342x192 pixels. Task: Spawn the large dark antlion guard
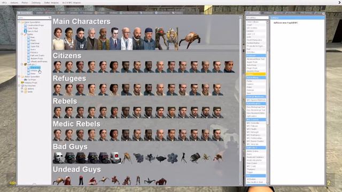click(195, 158)
